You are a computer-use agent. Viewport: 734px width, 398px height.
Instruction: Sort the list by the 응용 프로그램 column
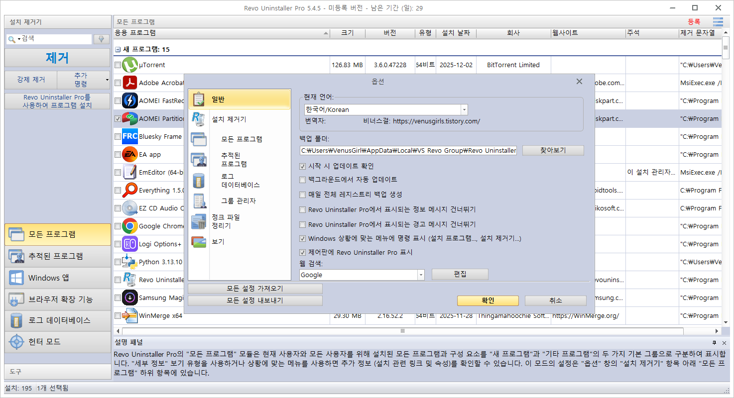coord(222,33)
